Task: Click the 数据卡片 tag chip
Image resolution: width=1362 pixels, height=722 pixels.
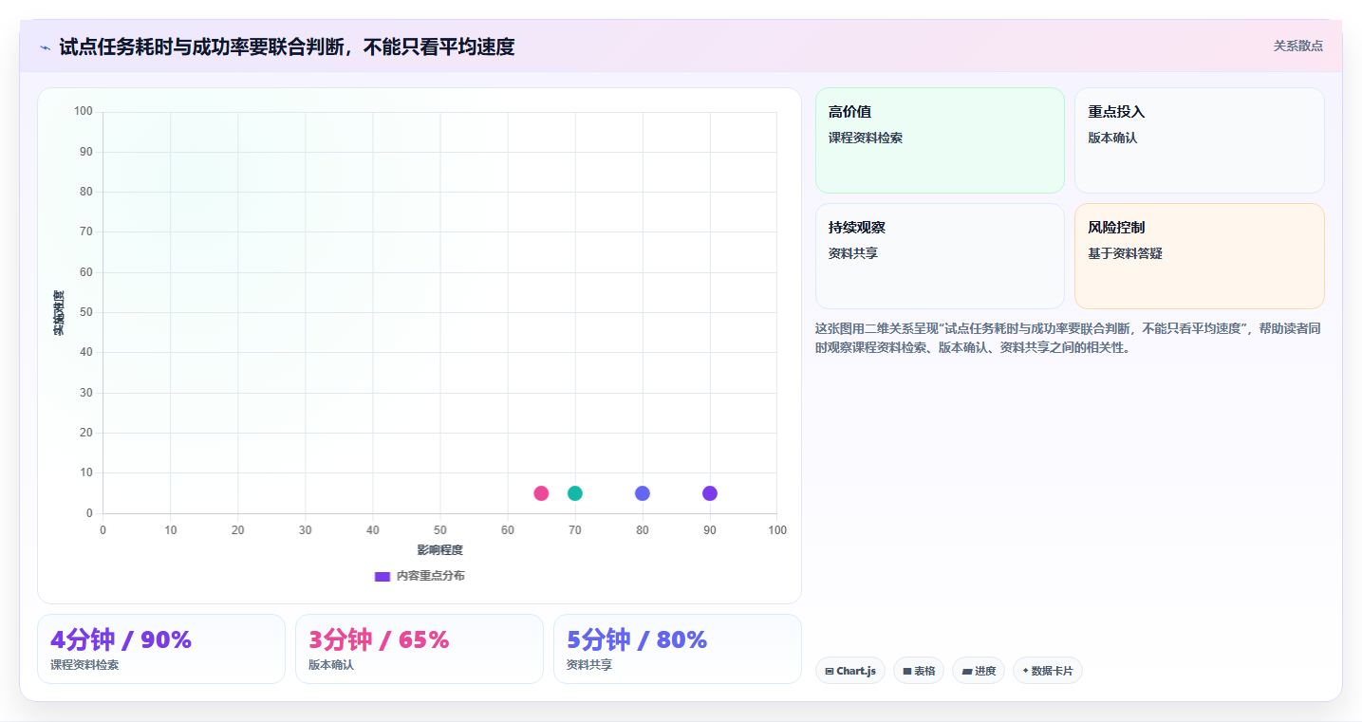Action: 1048,671
